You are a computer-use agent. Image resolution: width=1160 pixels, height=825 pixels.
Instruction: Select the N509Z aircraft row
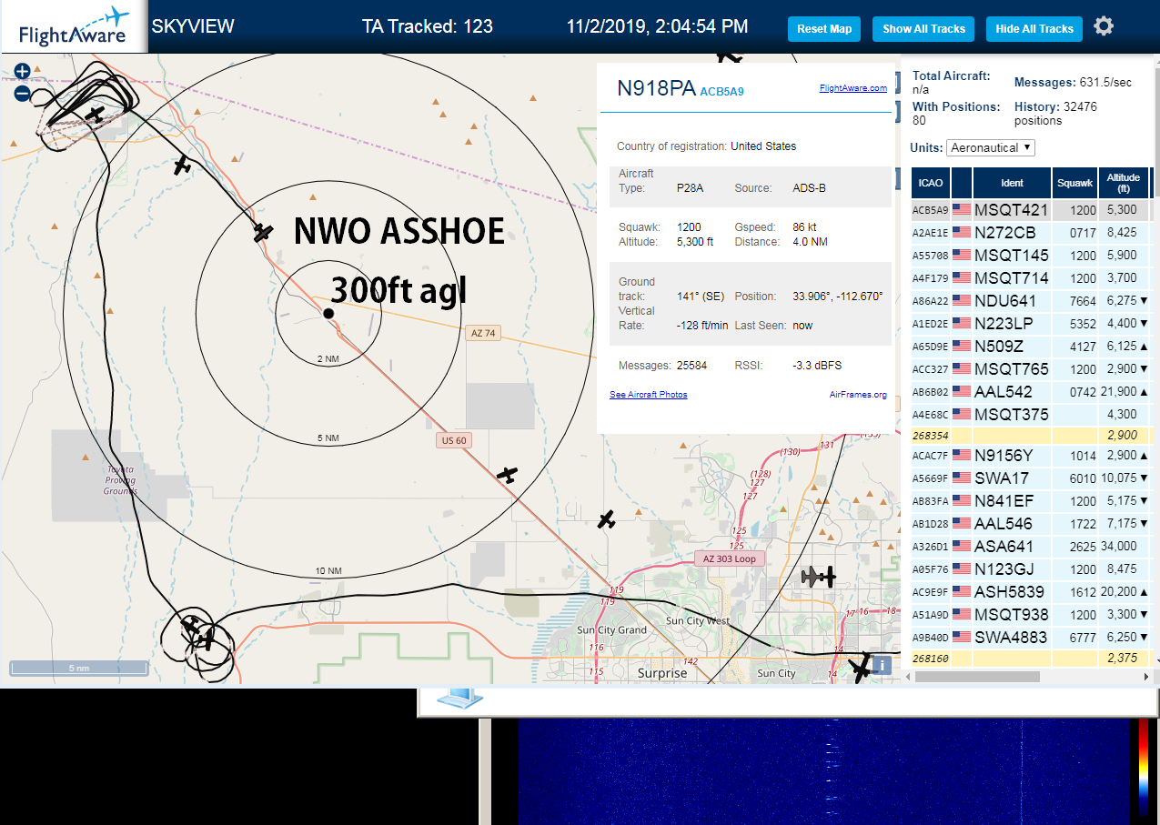(x=1032, y=347)
